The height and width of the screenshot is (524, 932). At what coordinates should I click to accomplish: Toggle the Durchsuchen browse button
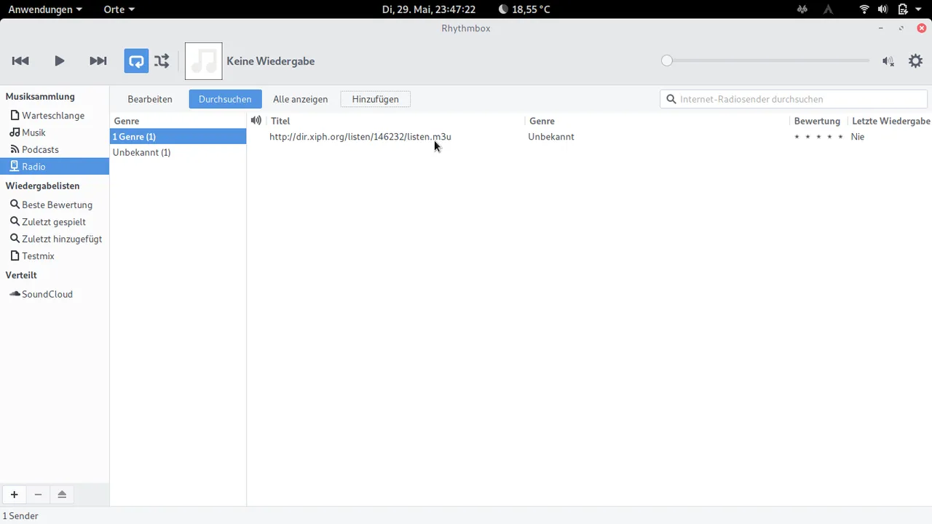tap(225, 99)
